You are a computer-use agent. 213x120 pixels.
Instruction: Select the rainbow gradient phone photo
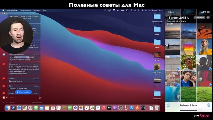(188, 47)
